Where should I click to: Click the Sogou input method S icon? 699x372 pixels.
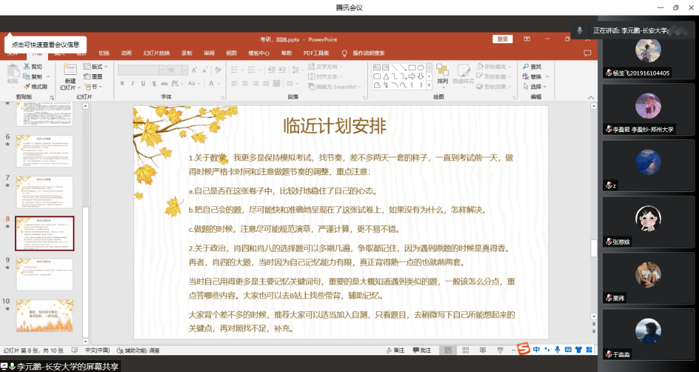pos(524,349)
